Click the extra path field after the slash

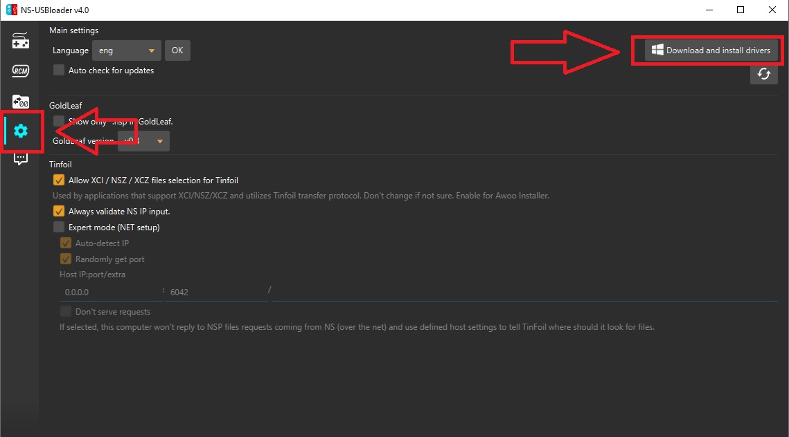[x=525, y=292]
